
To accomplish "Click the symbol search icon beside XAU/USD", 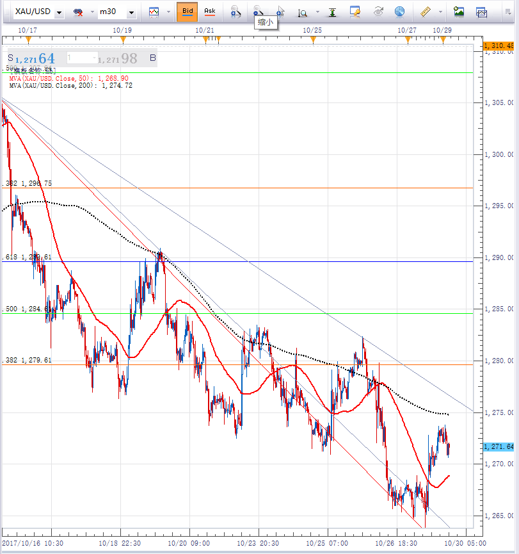I will click(x=79, y=12).
